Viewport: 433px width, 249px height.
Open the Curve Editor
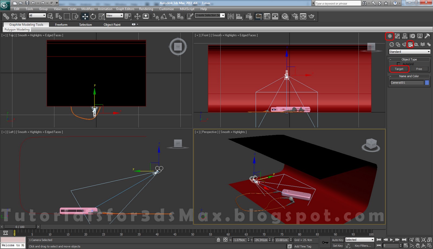tap(267, 16)
